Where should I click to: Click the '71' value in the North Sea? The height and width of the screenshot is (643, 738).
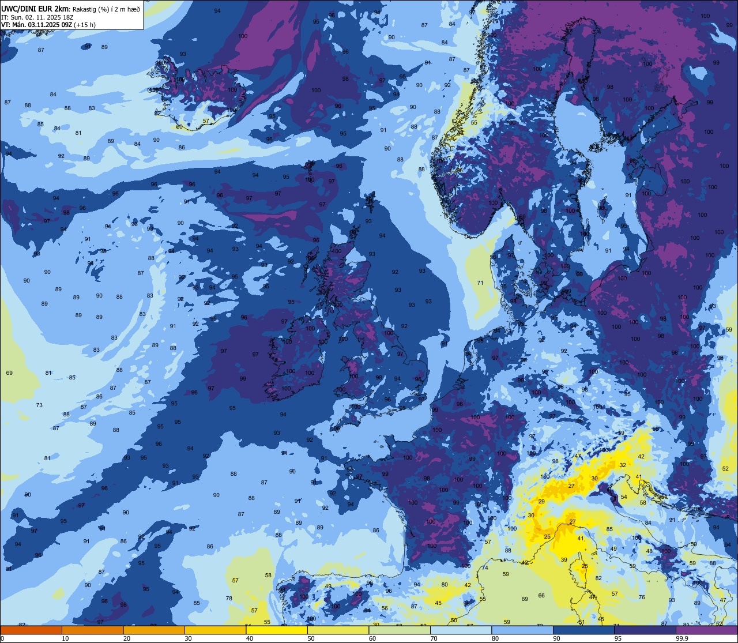(x=480, y=283)
